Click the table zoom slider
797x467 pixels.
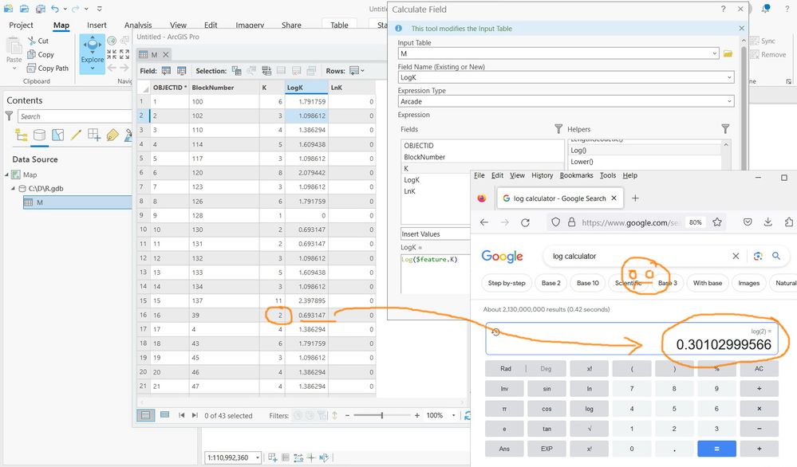[381, 415]
